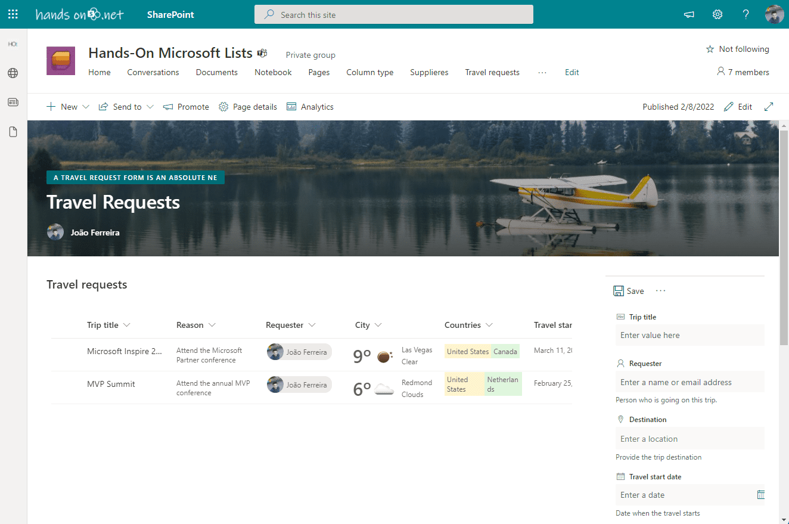Click the Trip title input field
Screen dimensions: 789x524
pos(689,335)
